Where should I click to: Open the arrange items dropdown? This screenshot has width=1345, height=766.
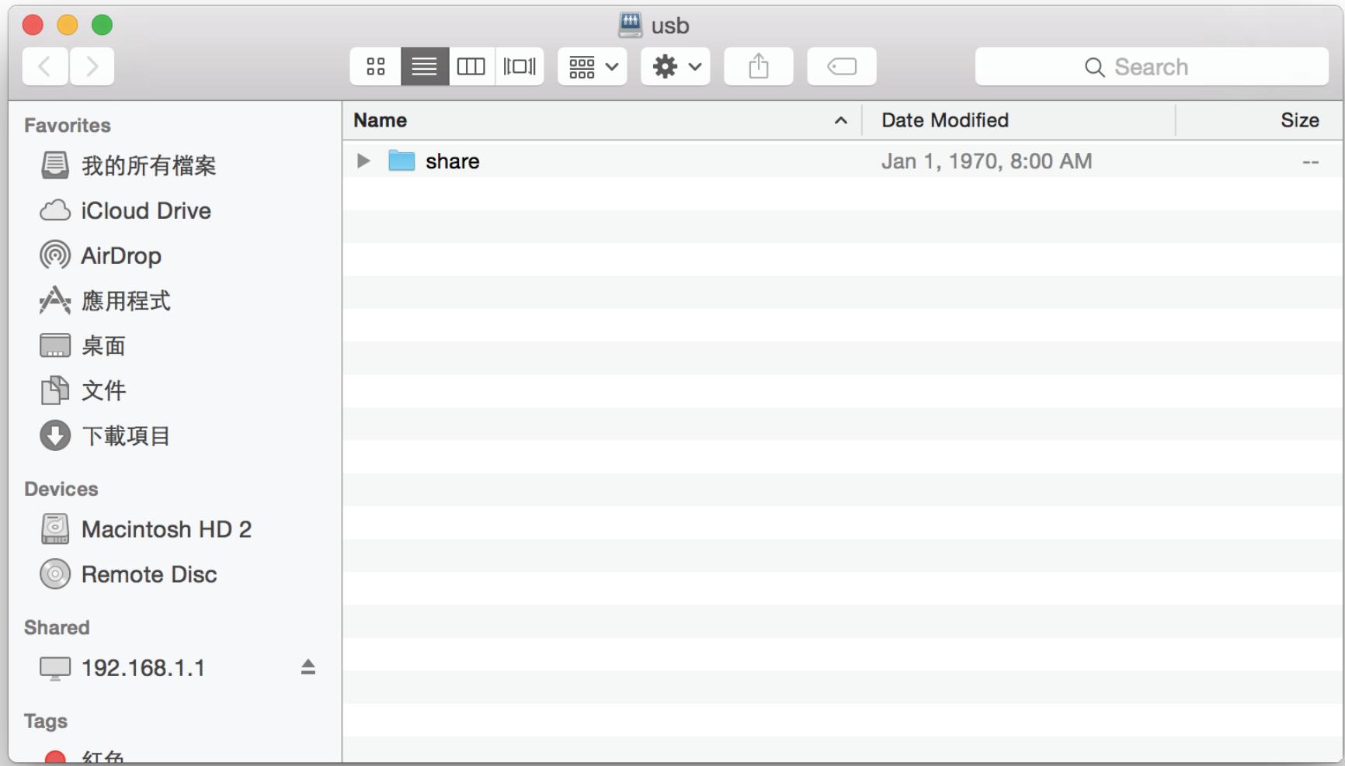(x=593, y=67)
